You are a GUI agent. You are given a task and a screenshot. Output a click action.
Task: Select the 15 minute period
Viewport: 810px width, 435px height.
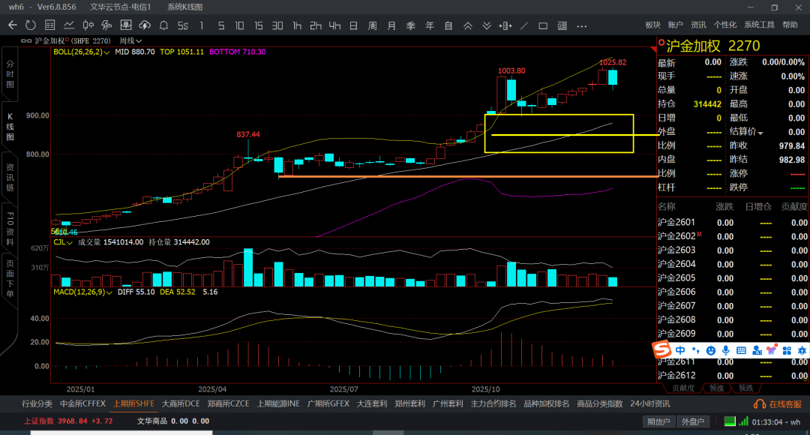point(258,25)
